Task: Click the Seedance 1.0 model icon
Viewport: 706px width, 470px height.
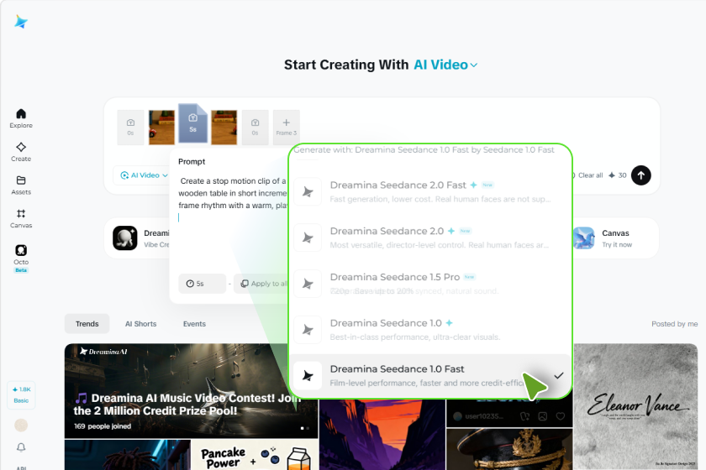Action: pyautogui.click(x=308, y=330)
